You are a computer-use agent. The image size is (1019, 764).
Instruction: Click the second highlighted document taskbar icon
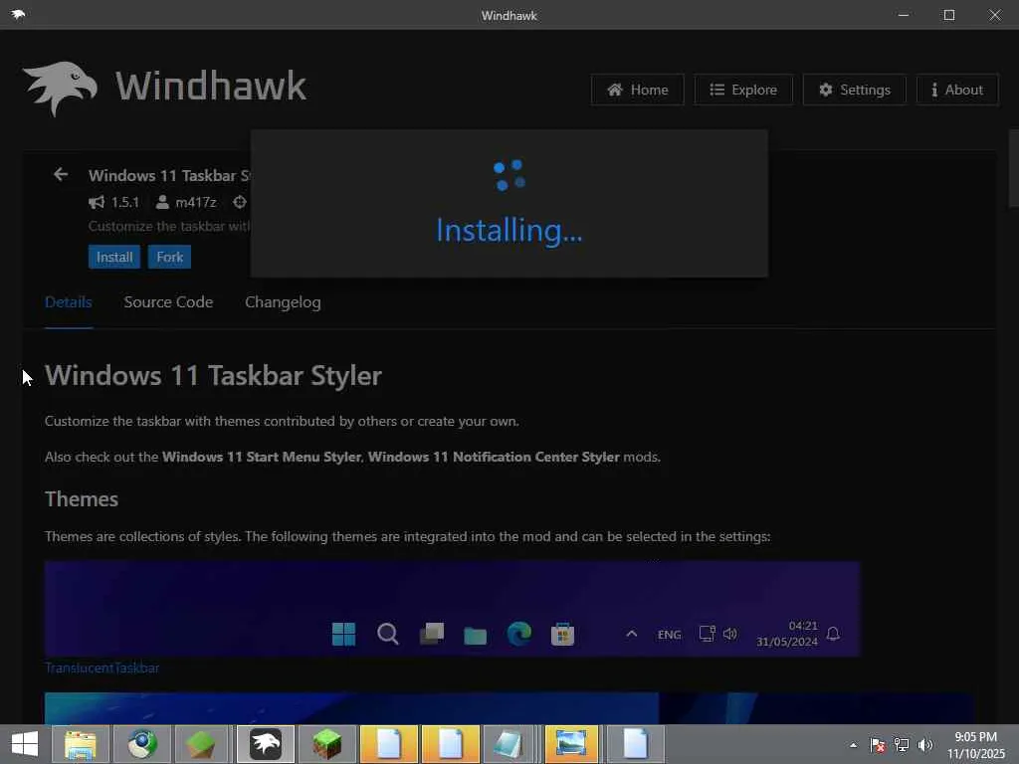[451, 744]
